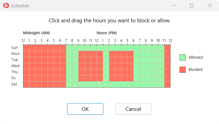Select the red Blocked legend swatch
Image resolution: width=219 pixels, height=124 pixels.
(x=182, y=70)
